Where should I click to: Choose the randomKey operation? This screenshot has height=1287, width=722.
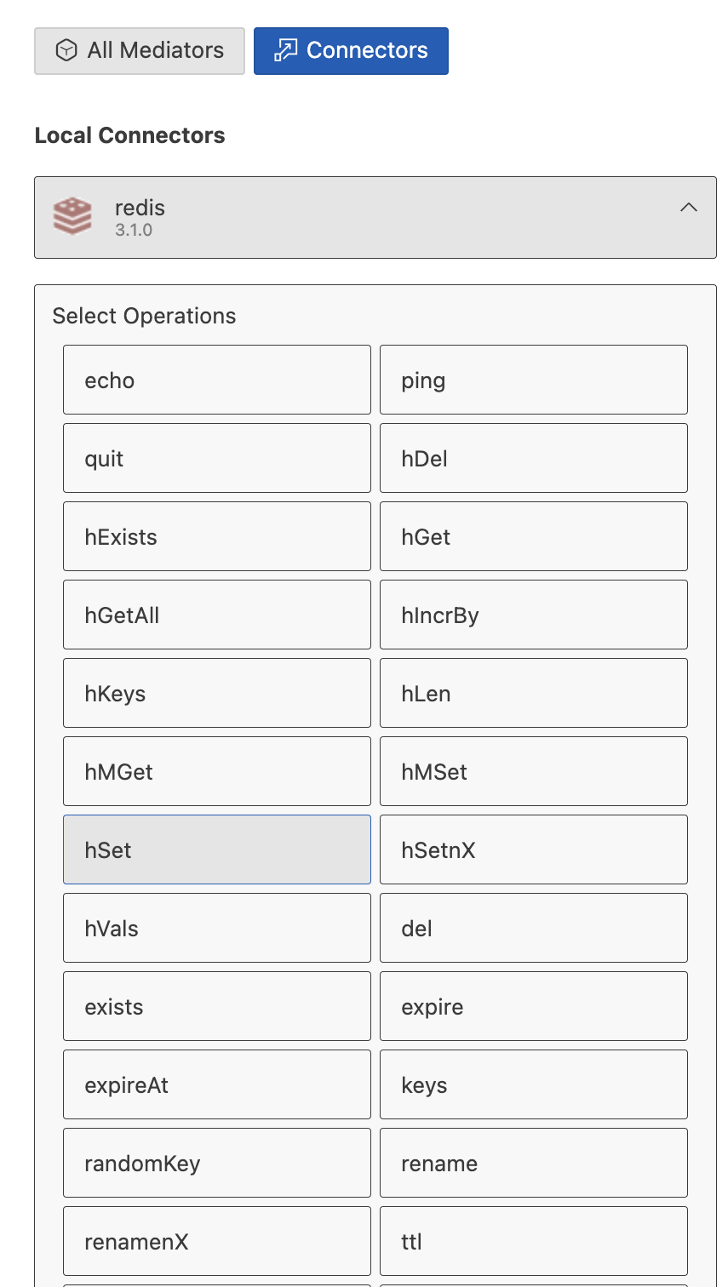tap(217, 1163)
